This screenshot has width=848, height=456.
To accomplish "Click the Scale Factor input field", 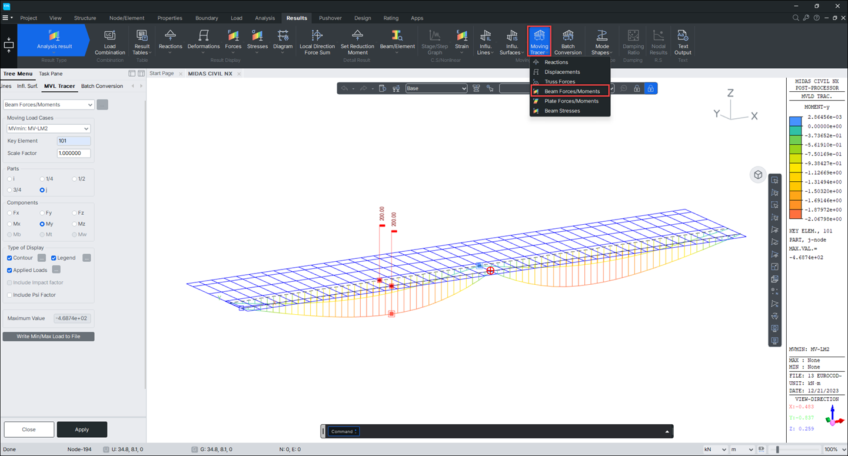I will (x=74, y=153).
